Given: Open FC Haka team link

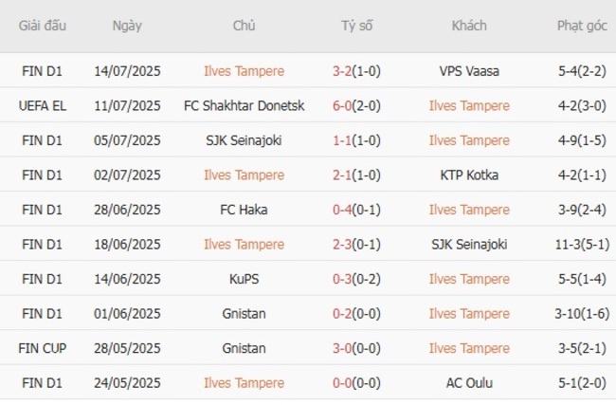Looking at the screenshot, I should tap(244, 210).
